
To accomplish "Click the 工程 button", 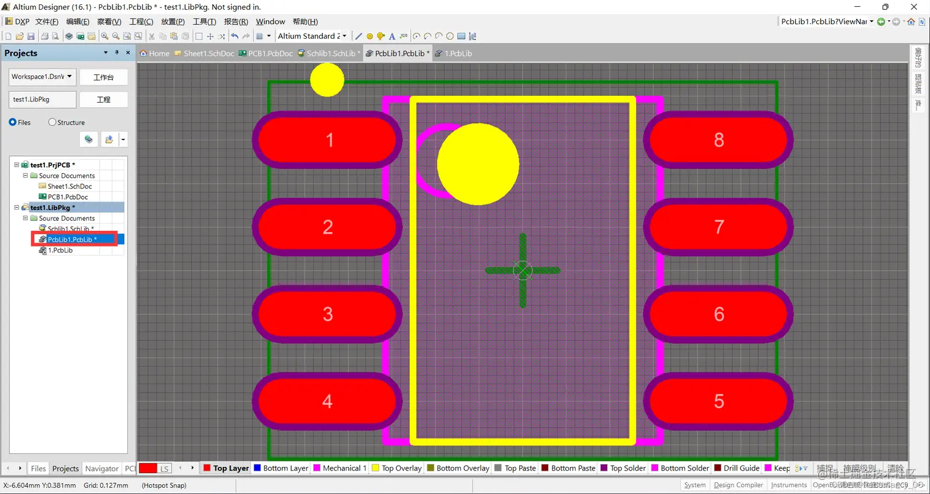I will pyautogui.click(x=104, y=99).
